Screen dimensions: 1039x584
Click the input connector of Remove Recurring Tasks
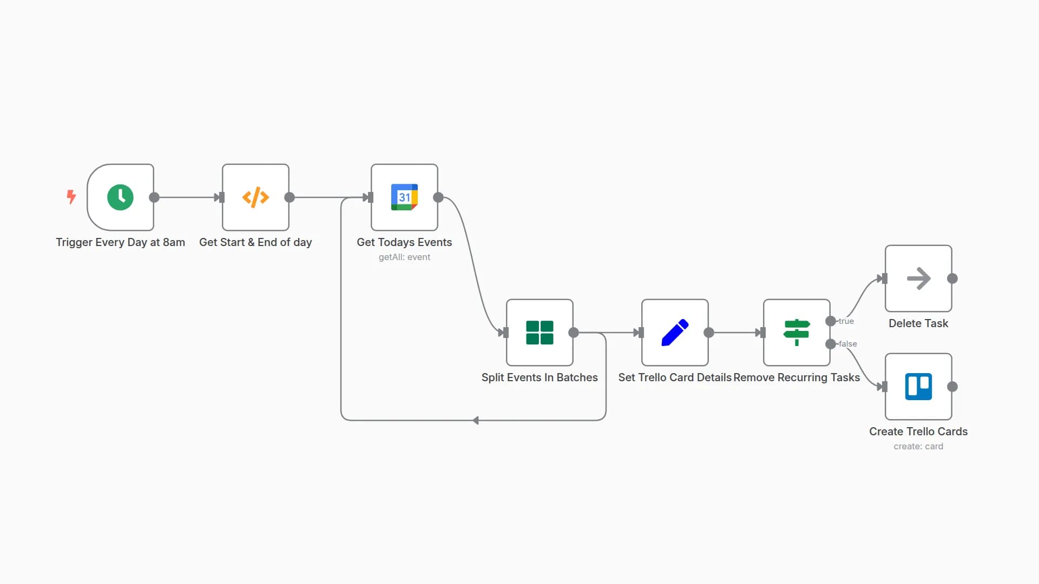(x=763, y=333)
